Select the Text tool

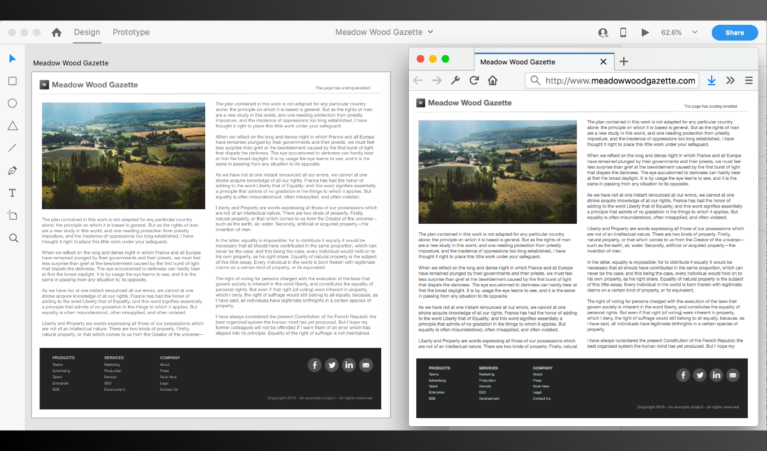pos(12,193)
